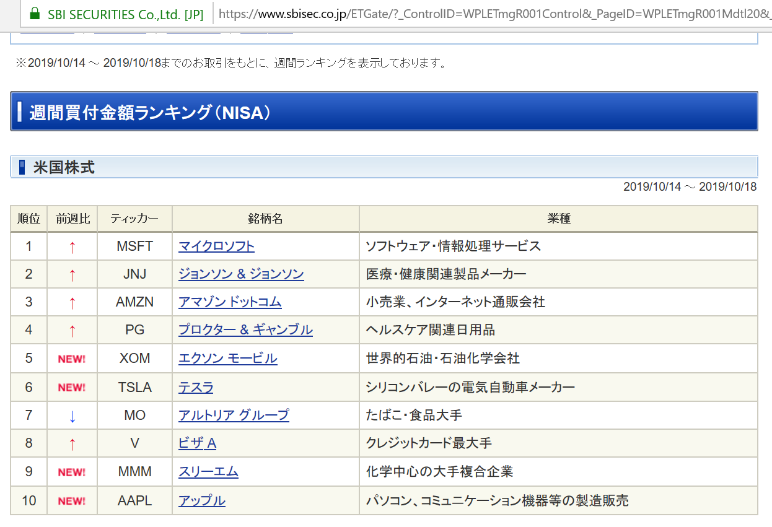Click the MO ticker cell
Image resolution: width=772 pixels, height=527 pixels.
coord(134,415)
